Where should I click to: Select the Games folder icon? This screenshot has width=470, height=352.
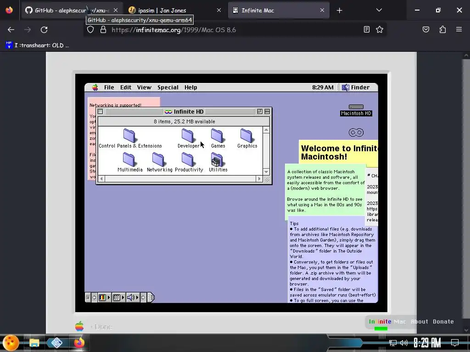click(x=217, y=136)
